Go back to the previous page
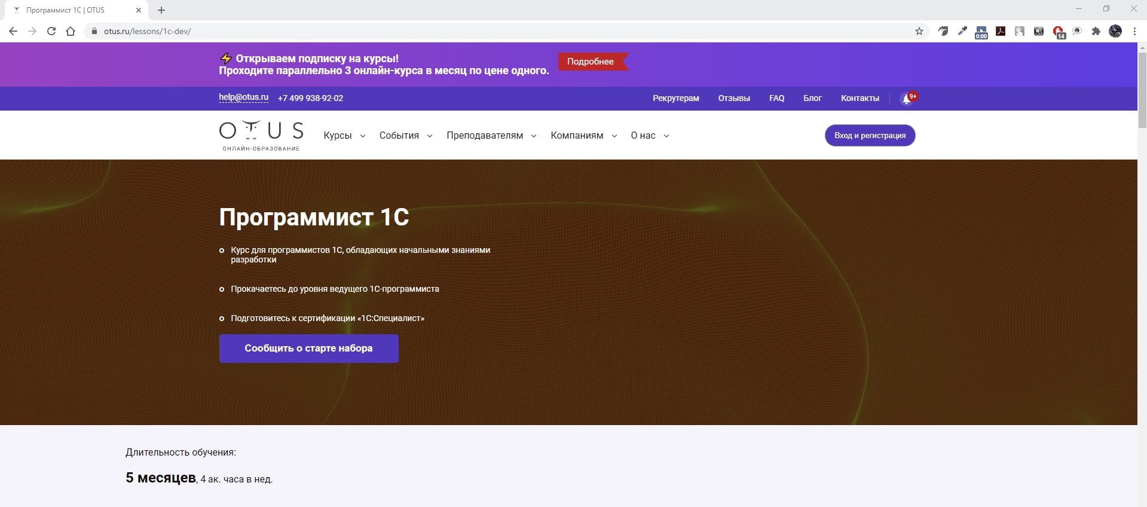The image size is (1147, 507). point(13,31)
